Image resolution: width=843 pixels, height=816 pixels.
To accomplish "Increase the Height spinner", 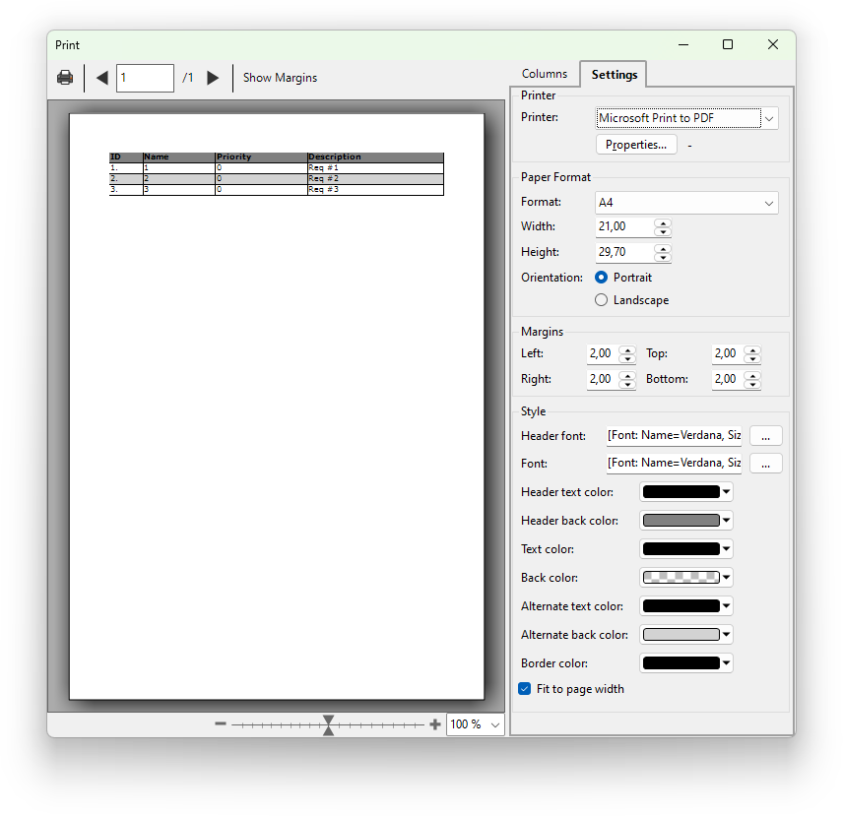I will pos(663,248).
